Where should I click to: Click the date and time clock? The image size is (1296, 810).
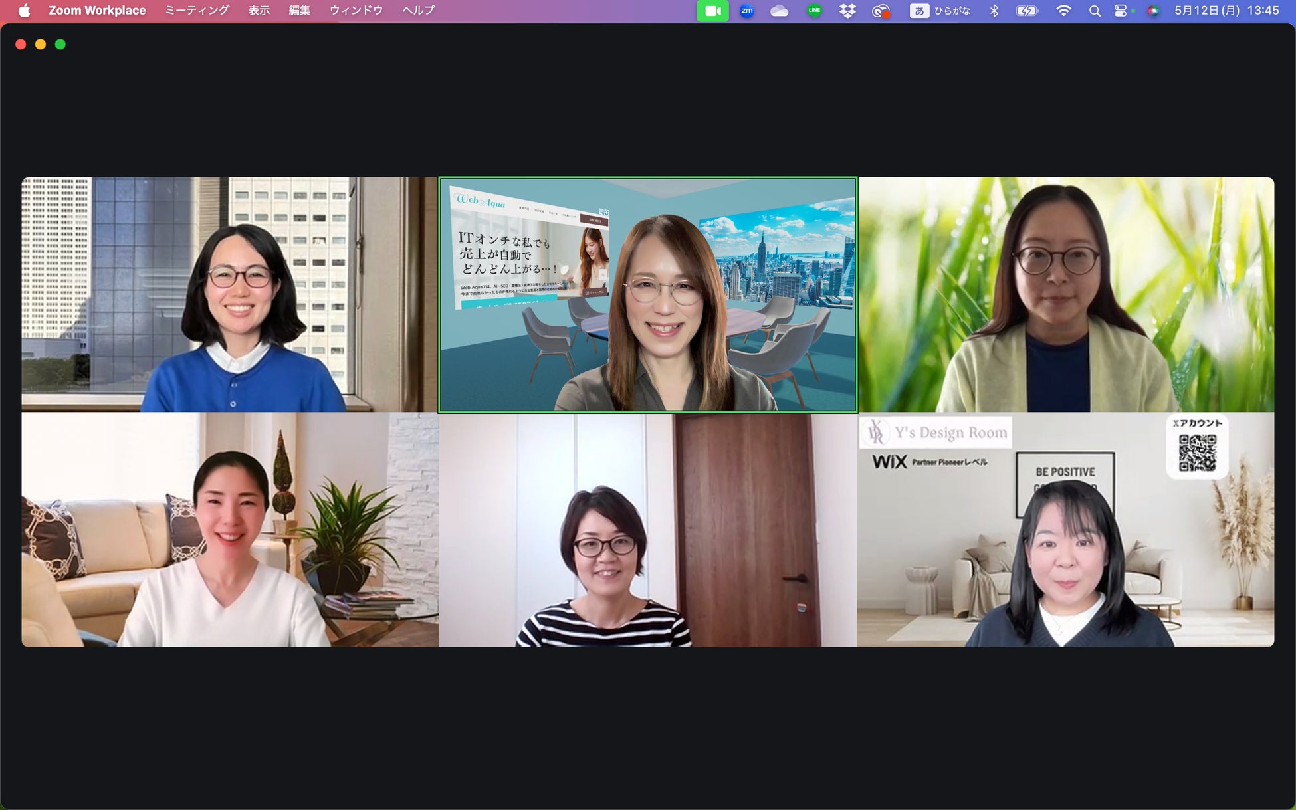(x=1226, y=11)
